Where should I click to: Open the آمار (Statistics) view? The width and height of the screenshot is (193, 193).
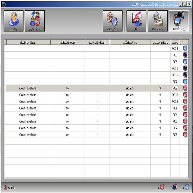pyautogui.click(x=136, y=21)
